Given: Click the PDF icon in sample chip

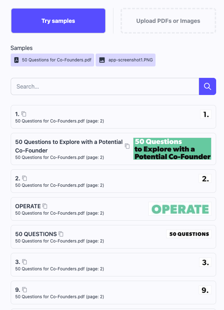Looking at the screenshot, I should pos(16,60).
